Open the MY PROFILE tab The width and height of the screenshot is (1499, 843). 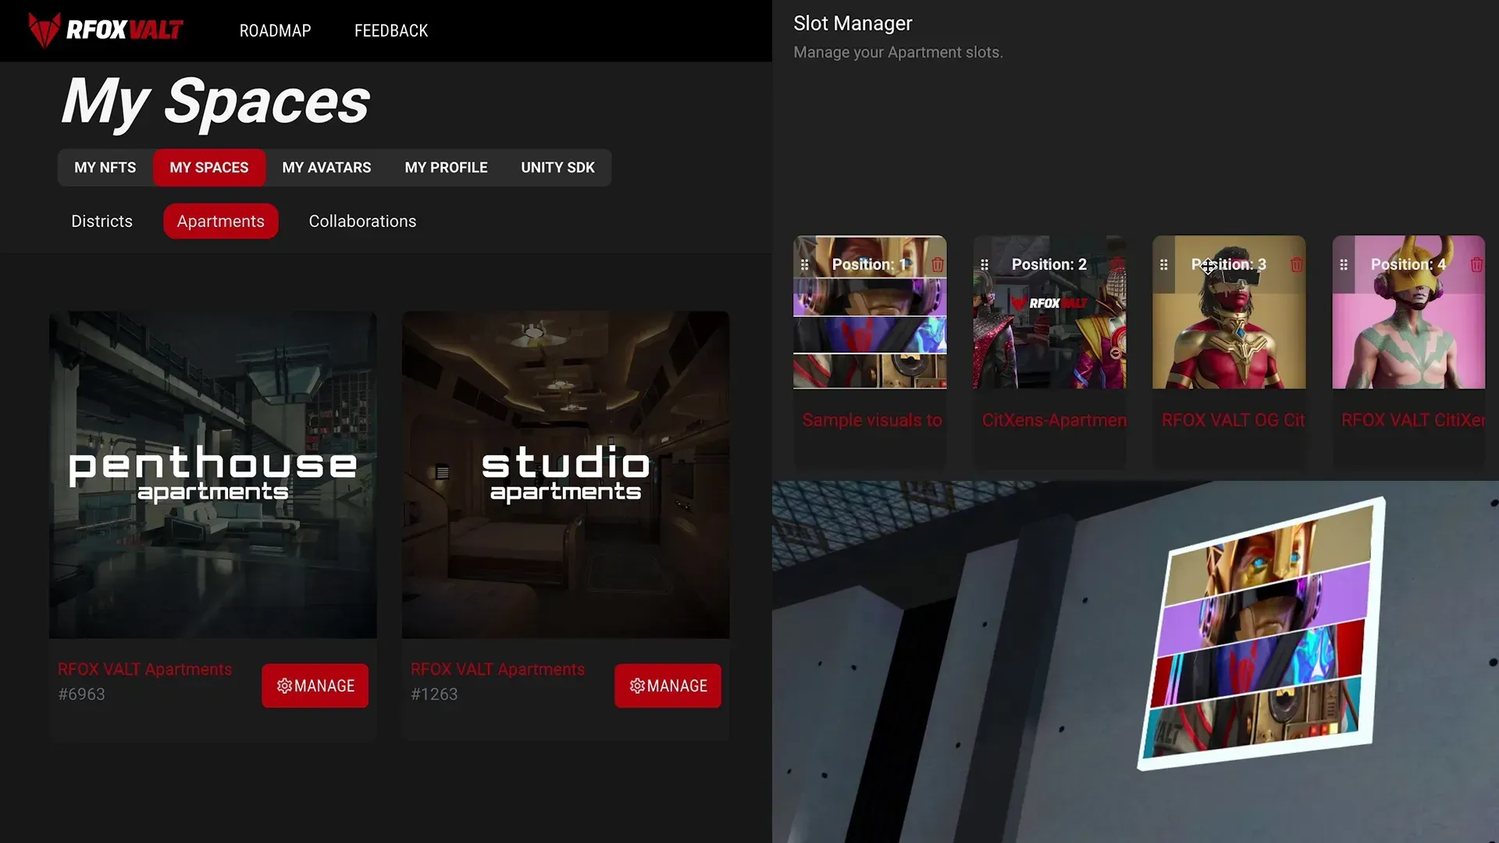(x=446, y=167)
